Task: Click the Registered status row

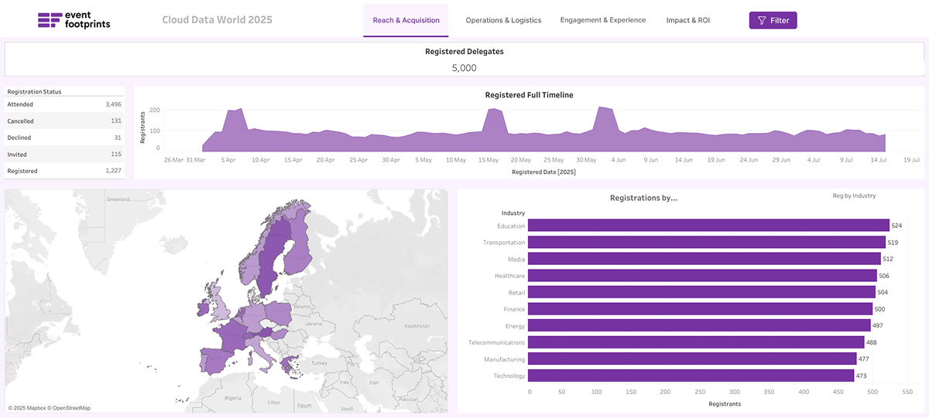Action: [x=63, y=171]
